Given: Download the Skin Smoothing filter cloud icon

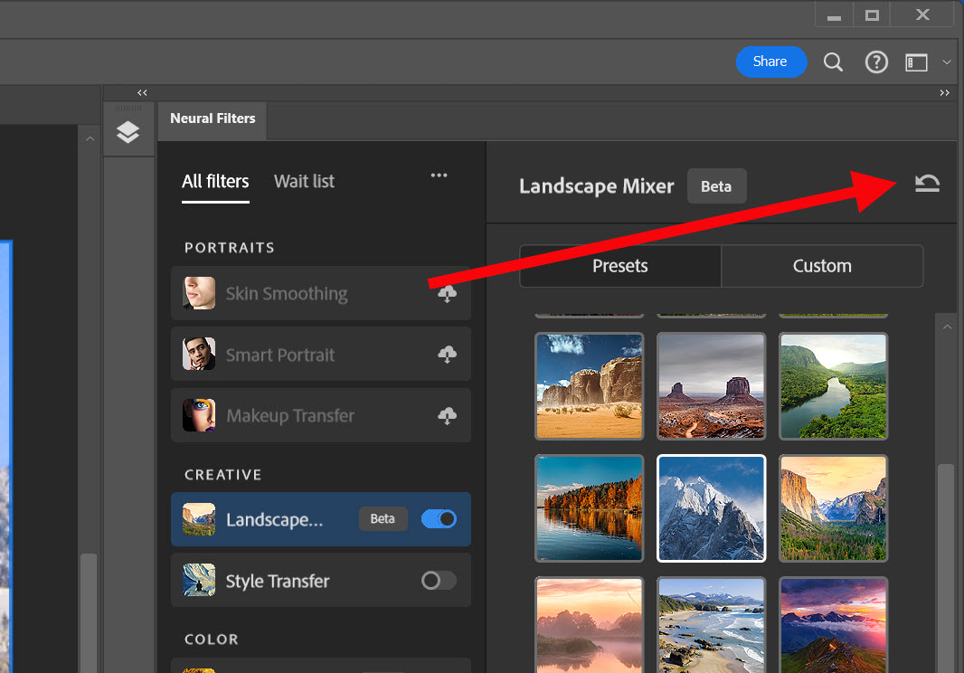Looking at the screenshot, I should pos(447,294).
